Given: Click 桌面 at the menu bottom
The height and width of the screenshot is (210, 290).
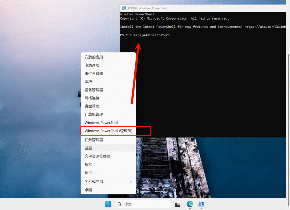Looking at the screenshot, I should [x=88, y=190].
